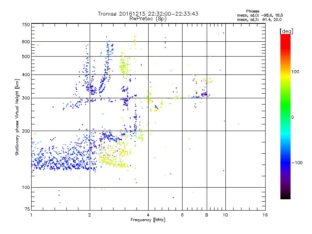Click the x-axis tick label '2'
The image size is (312, 234).
[90, 215]
